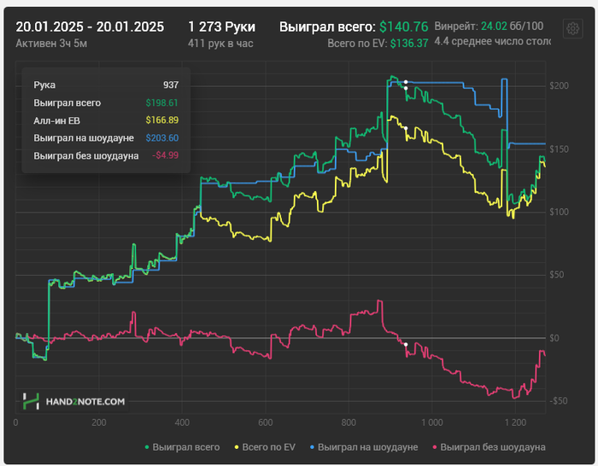The image size is (598, 466).
Task: Open the chart settings gear icon
Action: coord(572,28)
